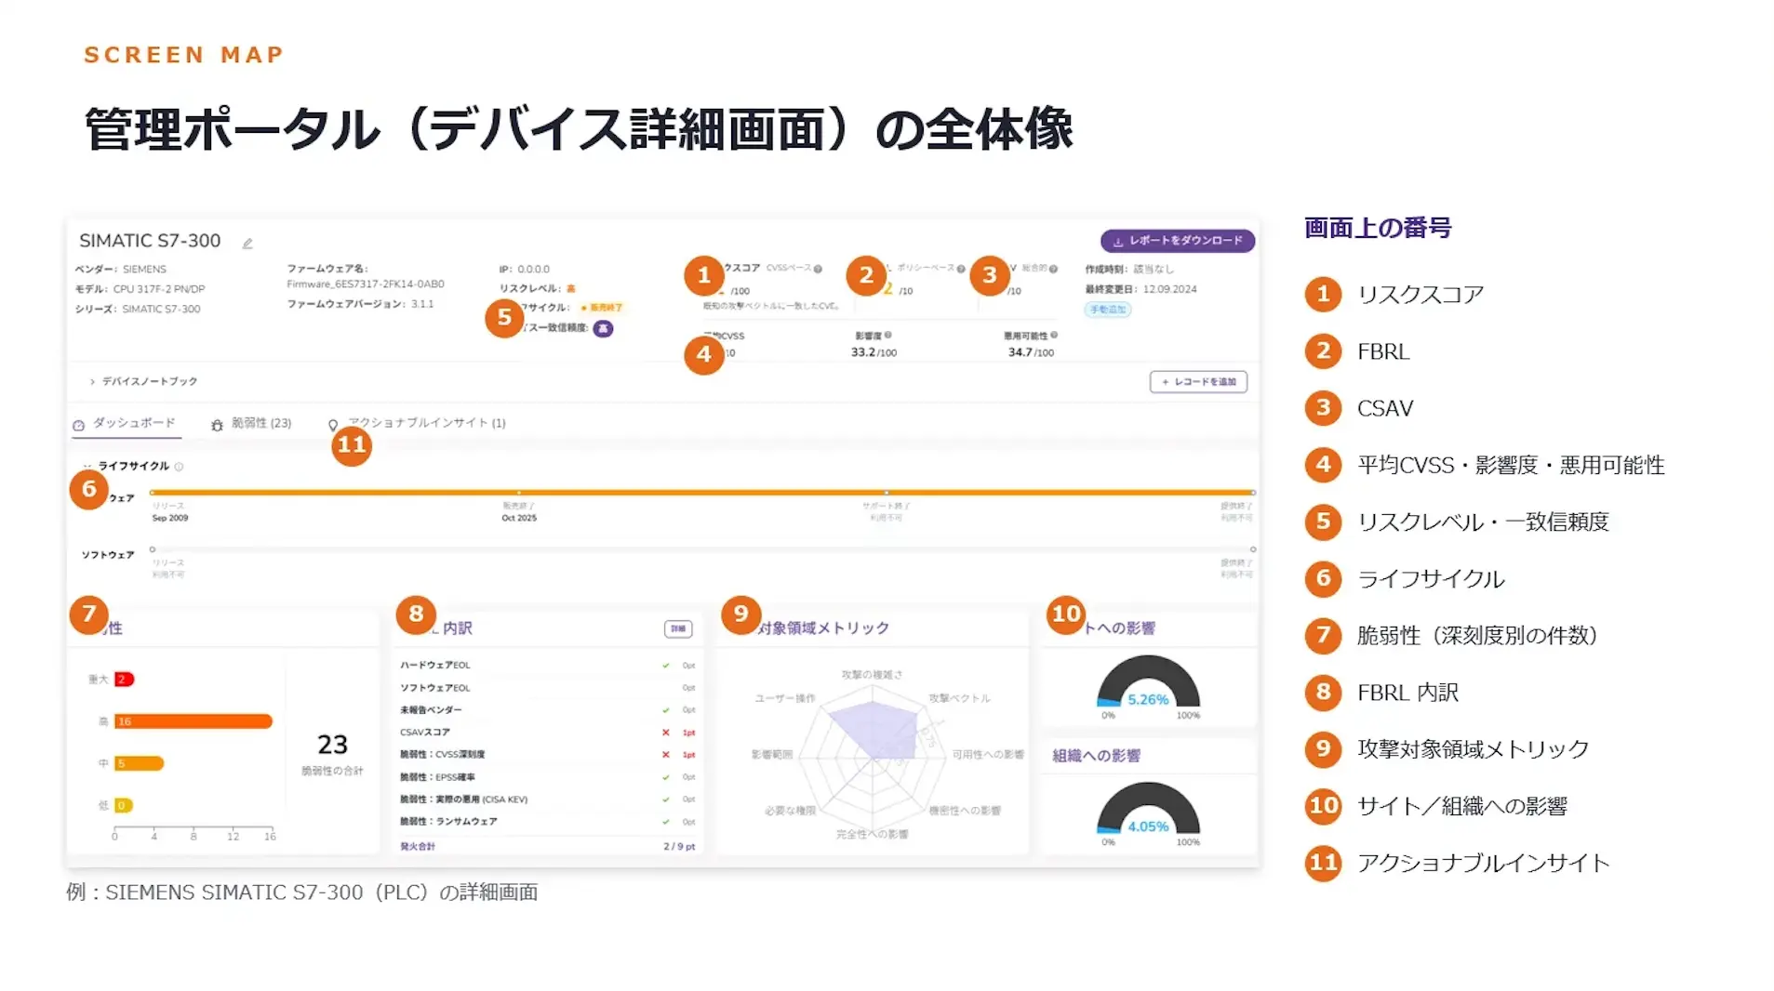The height and width of the screenshot is (991, 1774).
Task: Click the 手動追加 tag badge
Action: pos(1108,310)
